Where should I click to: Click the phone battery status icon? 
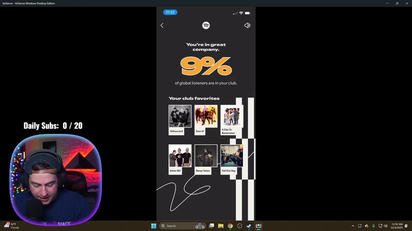(x=248, y=13)
